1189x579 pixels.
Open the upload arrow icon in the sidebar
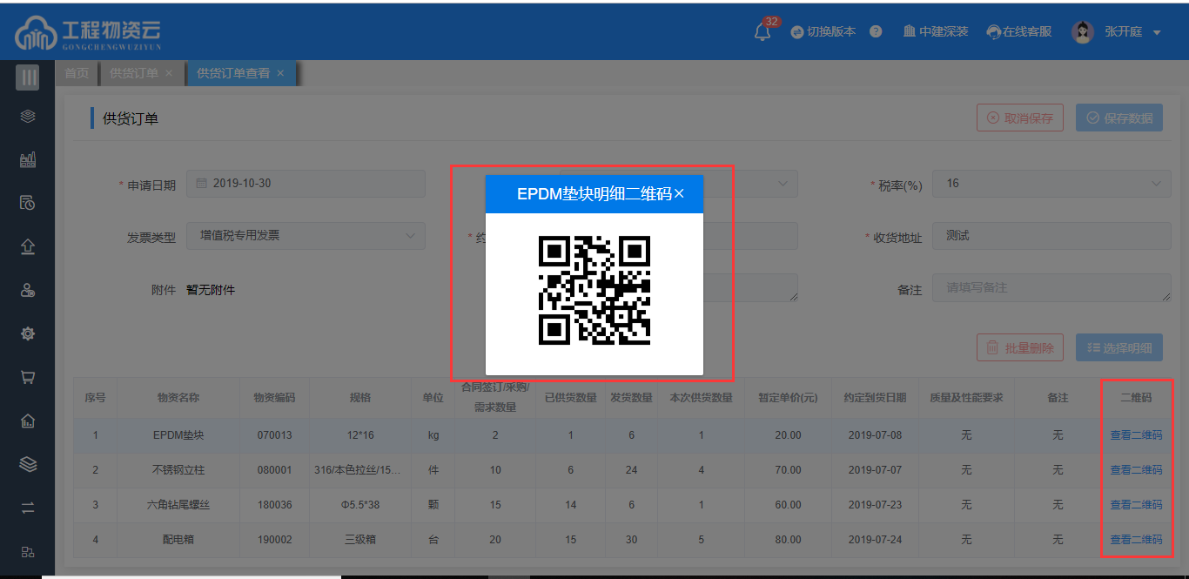pyautogui.click(x=28, y=246)
